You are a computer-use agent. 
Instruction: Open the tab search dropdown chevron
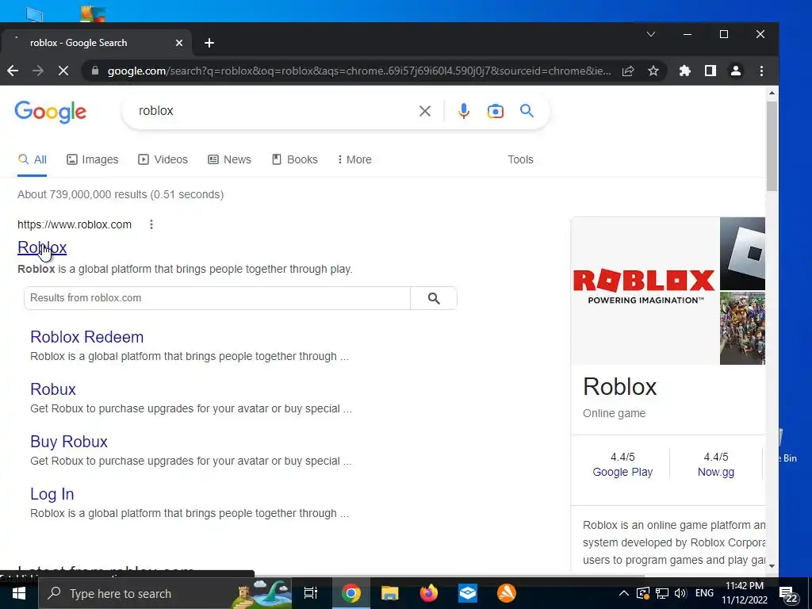tap(651, 34)
